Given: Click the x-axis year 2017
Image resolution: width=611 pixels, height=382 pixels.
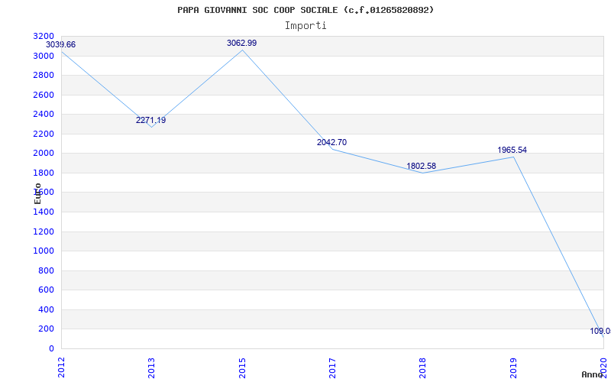Looking at the screenshot, I should coord(332,367).
